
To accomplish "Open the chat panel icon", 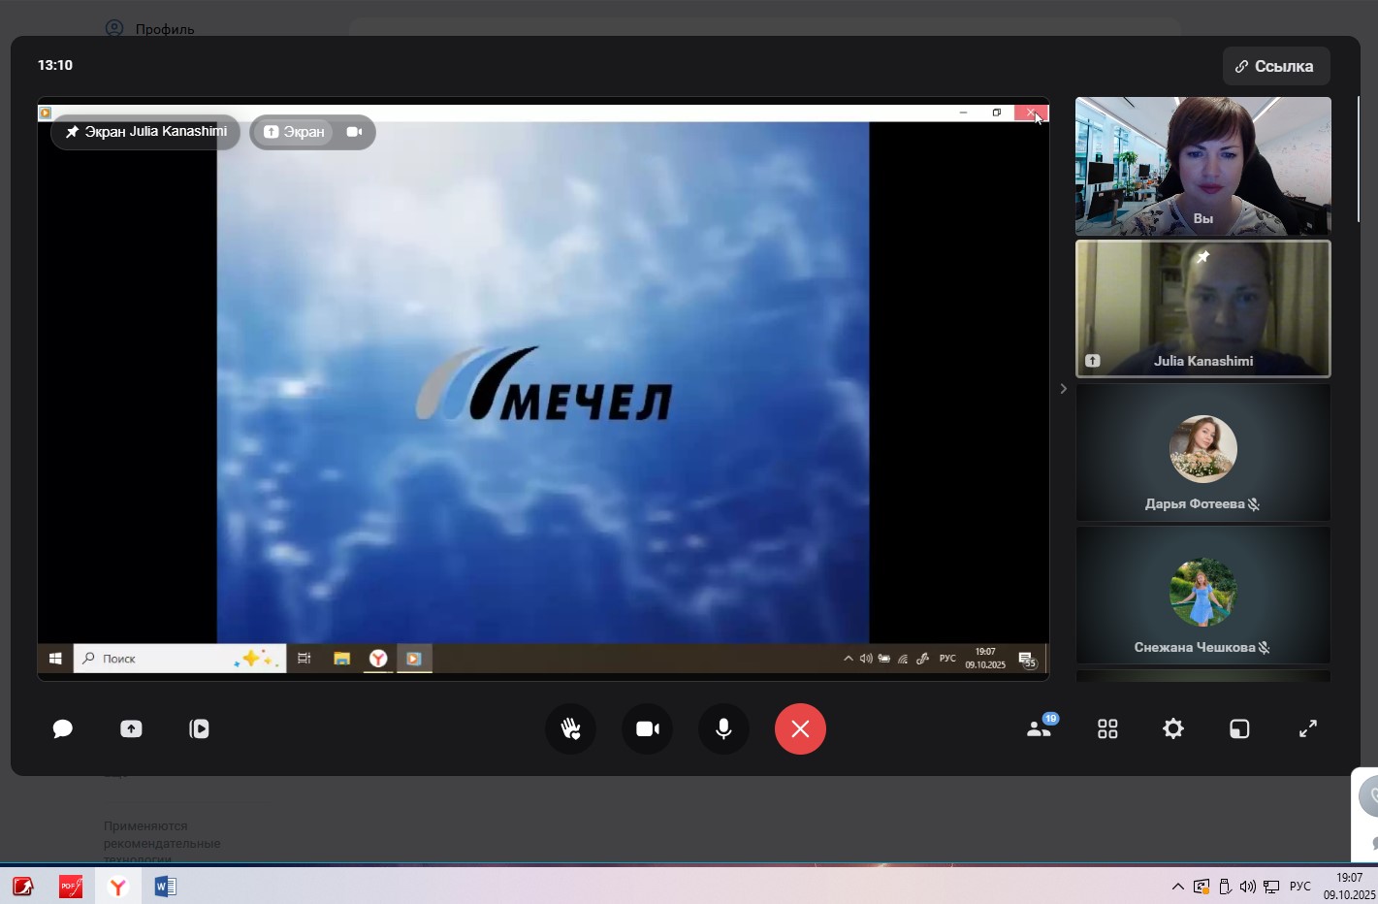I will [x=63, y=728].
